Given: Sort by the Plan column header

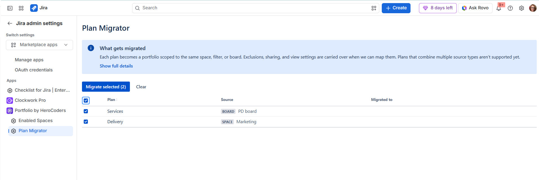Looking at the screenshot, I should (x=112, y=100).
